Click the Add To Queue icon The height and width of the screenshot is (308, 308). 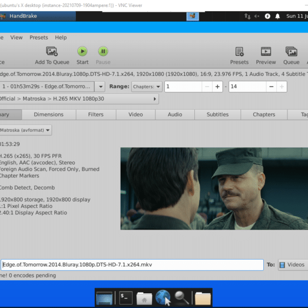coord(52,52)
